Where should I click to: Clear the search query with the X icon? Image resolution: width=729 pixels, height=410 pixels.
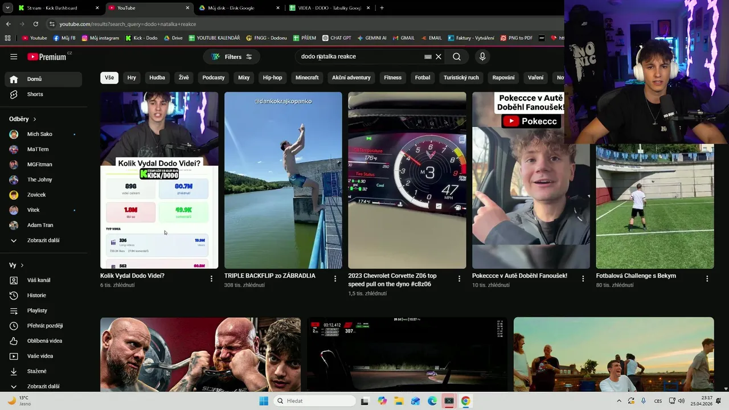439,57
